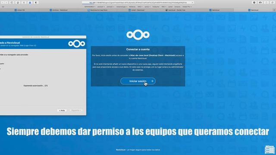Click the 1Password toolbar extension icon
Image resolution: width=276 pixels, height=155 pixels.
point(254,3)
